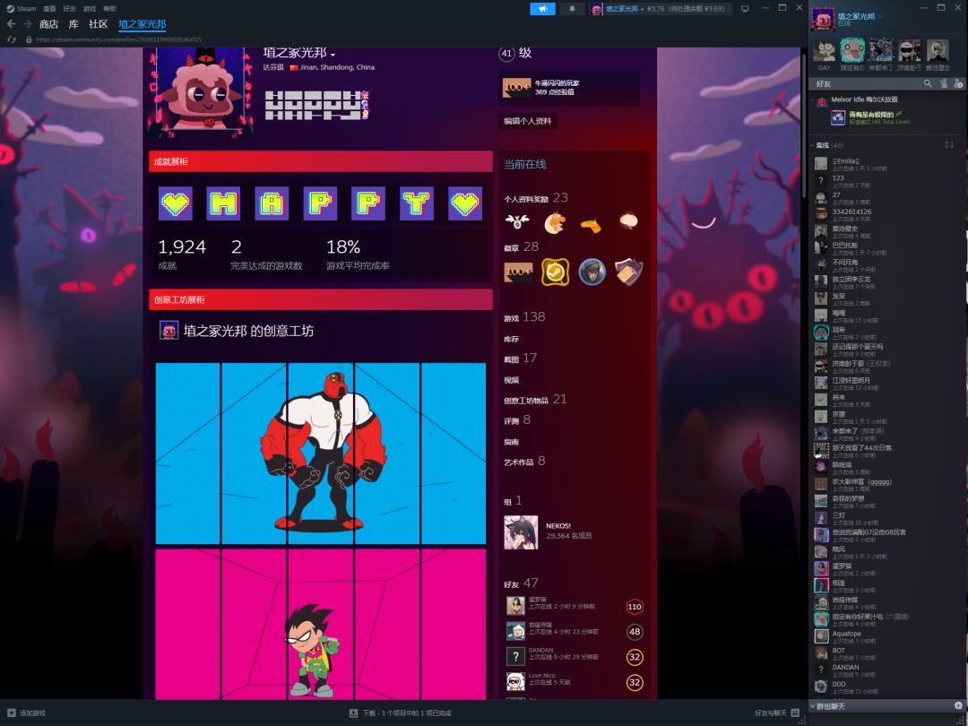Screen dimensions: 968x726
Task: Go to the 社区 (Community) tab
Action: coord(99,24)
